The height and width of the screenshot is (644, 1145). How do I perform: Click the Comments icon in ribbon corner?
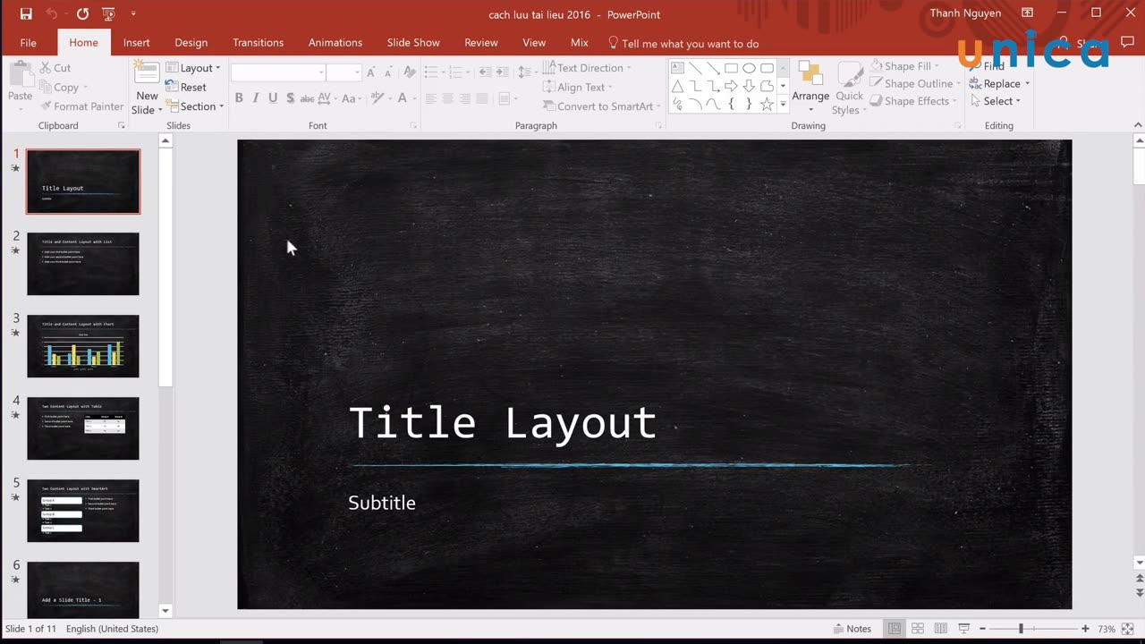click(1127, 43)
